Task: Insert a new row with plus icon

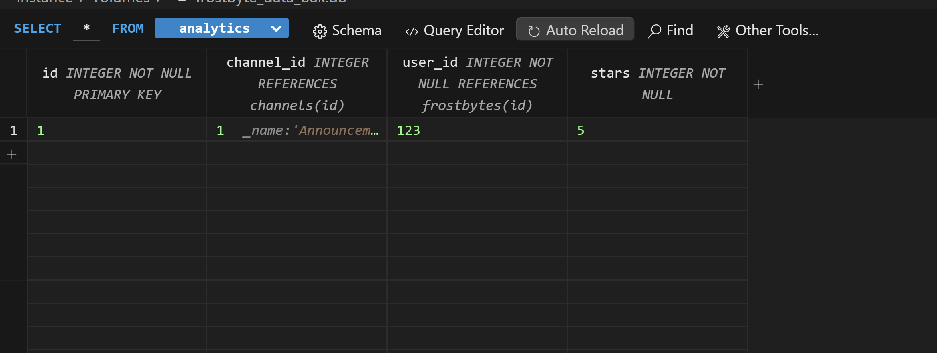Action: coord(12,154)
